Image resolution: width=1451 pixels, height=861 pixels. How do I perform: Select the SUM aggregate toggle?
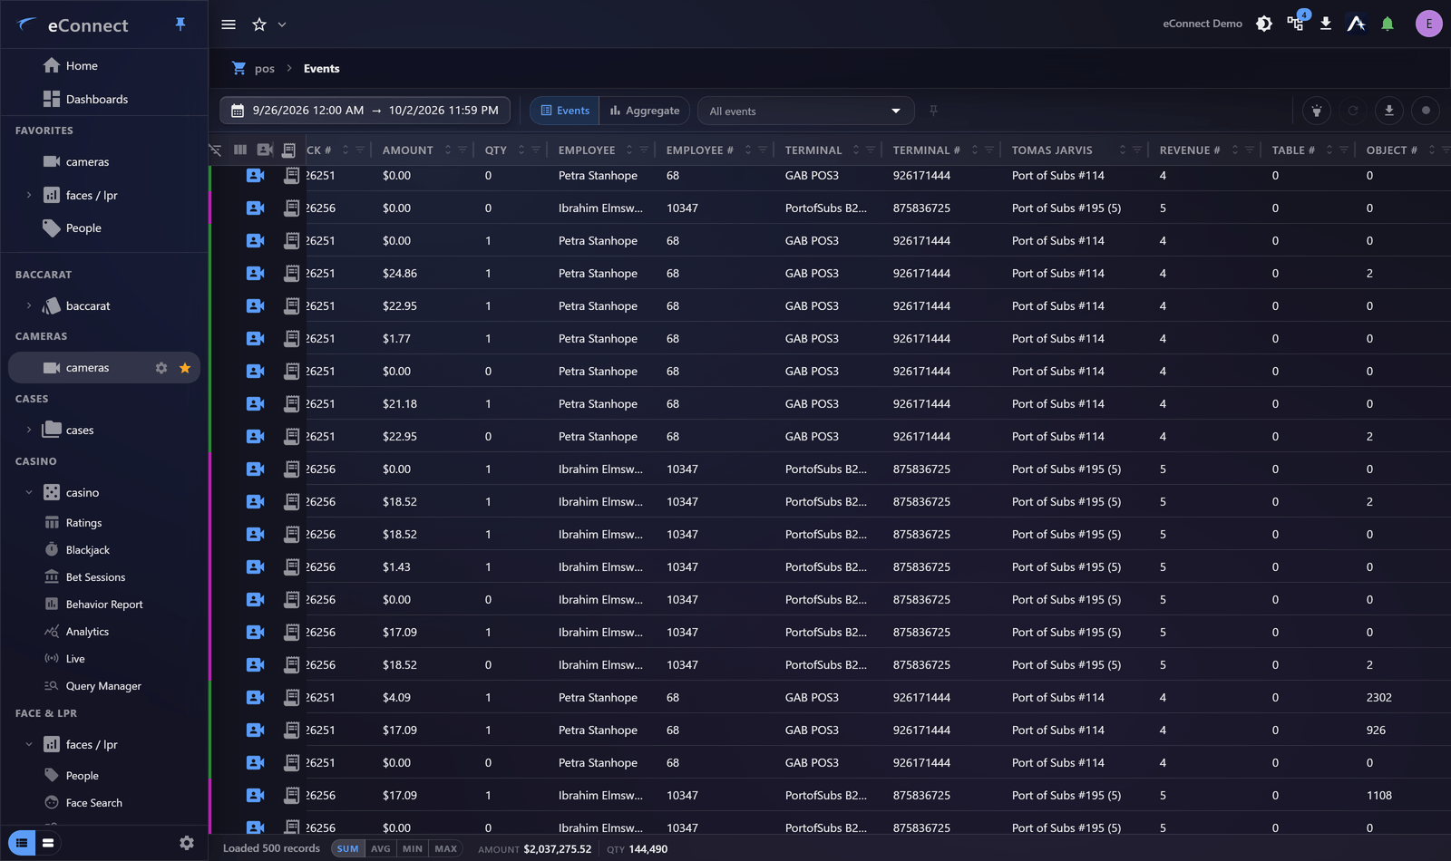(348, 849)
